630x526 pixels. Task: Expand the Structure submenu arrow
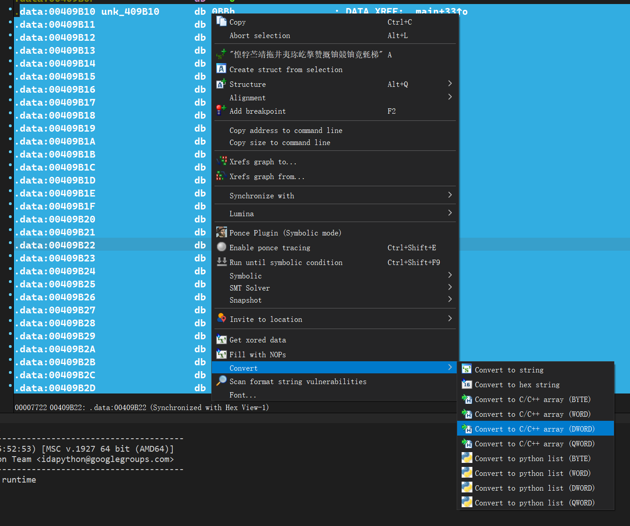coord(450,83)
